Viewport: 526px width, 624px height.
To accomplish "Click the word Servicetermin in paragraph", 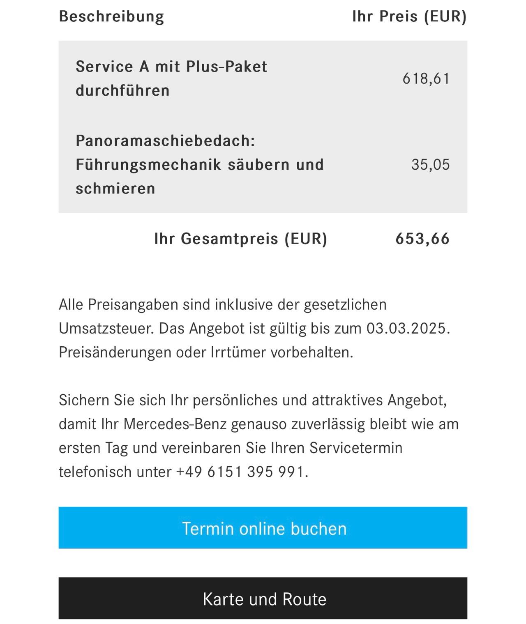I will pos(356,448).
